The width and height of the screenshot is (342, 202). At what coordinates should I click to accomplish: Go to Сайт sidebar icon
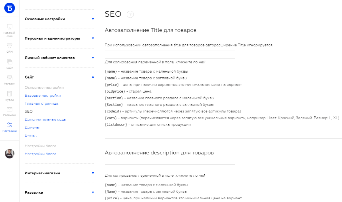click(10, 64)
